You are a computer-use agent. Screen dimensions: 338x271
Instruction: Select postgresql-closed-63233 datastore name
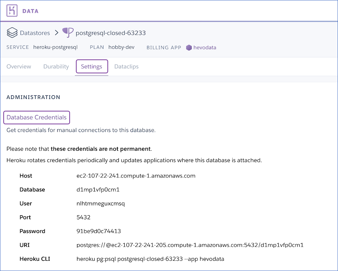click(111, 33)
